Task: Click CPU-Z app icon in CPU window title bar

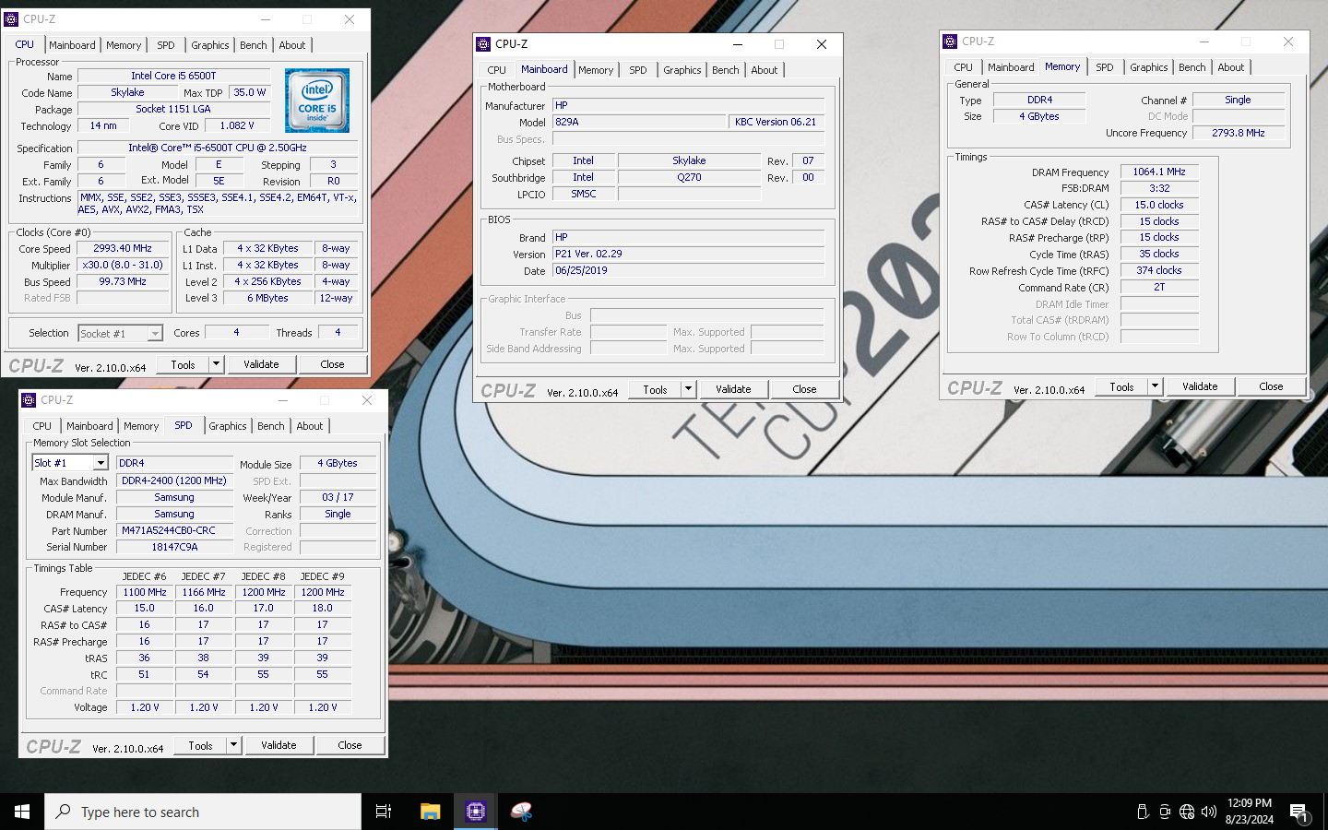Action: point(11,18)
